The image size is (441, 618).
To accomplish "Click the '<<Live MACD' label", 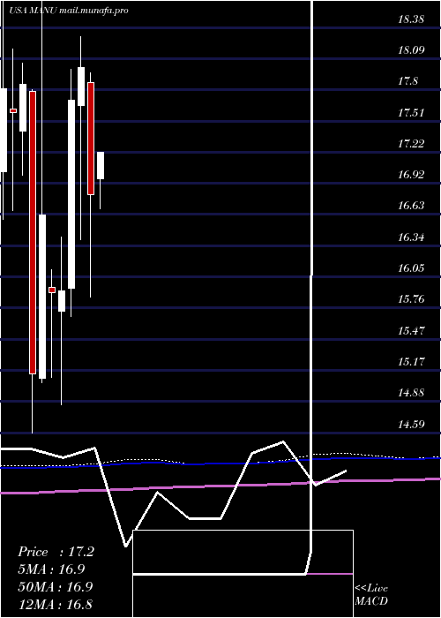I will coord(371,595).
